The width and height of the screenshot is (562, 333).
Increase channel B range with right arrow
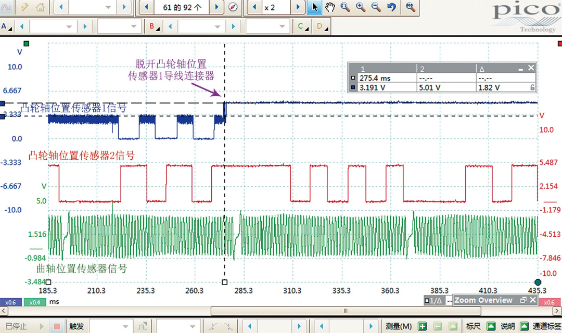pyautogui.click(x=233, y=26)
